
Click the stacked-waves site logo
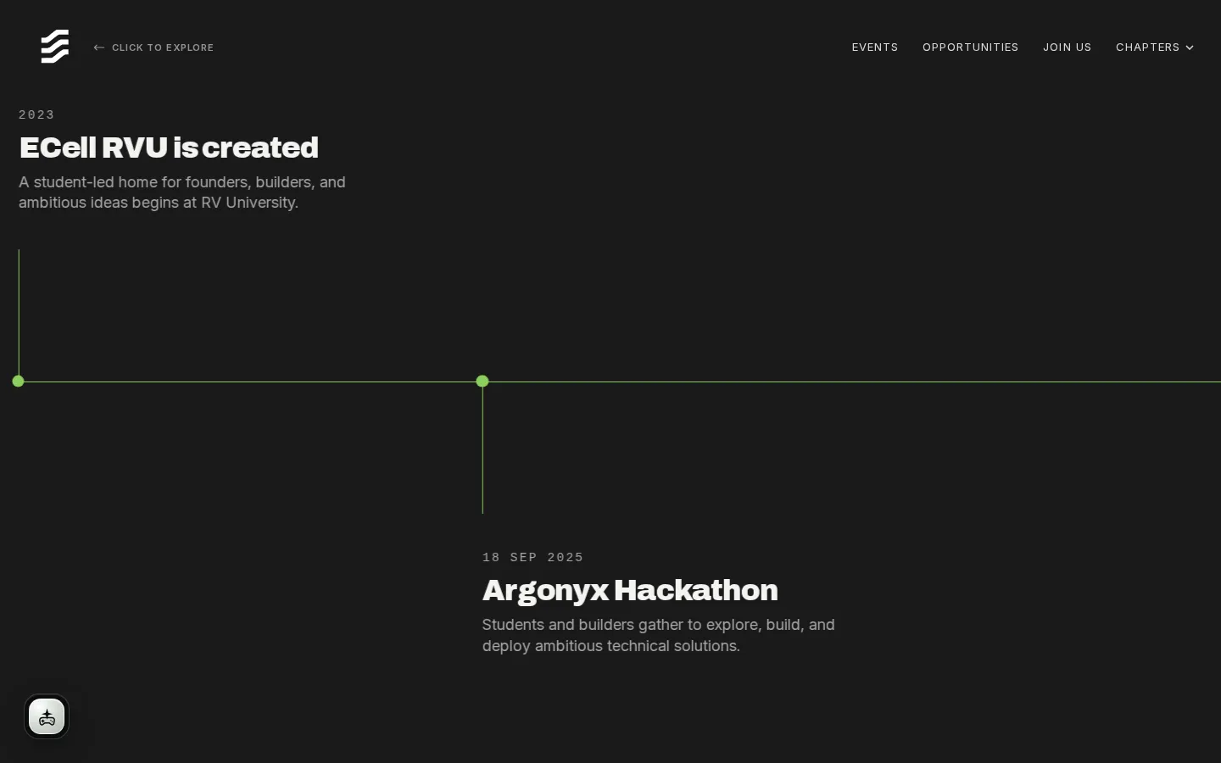(x=55, y=47)
